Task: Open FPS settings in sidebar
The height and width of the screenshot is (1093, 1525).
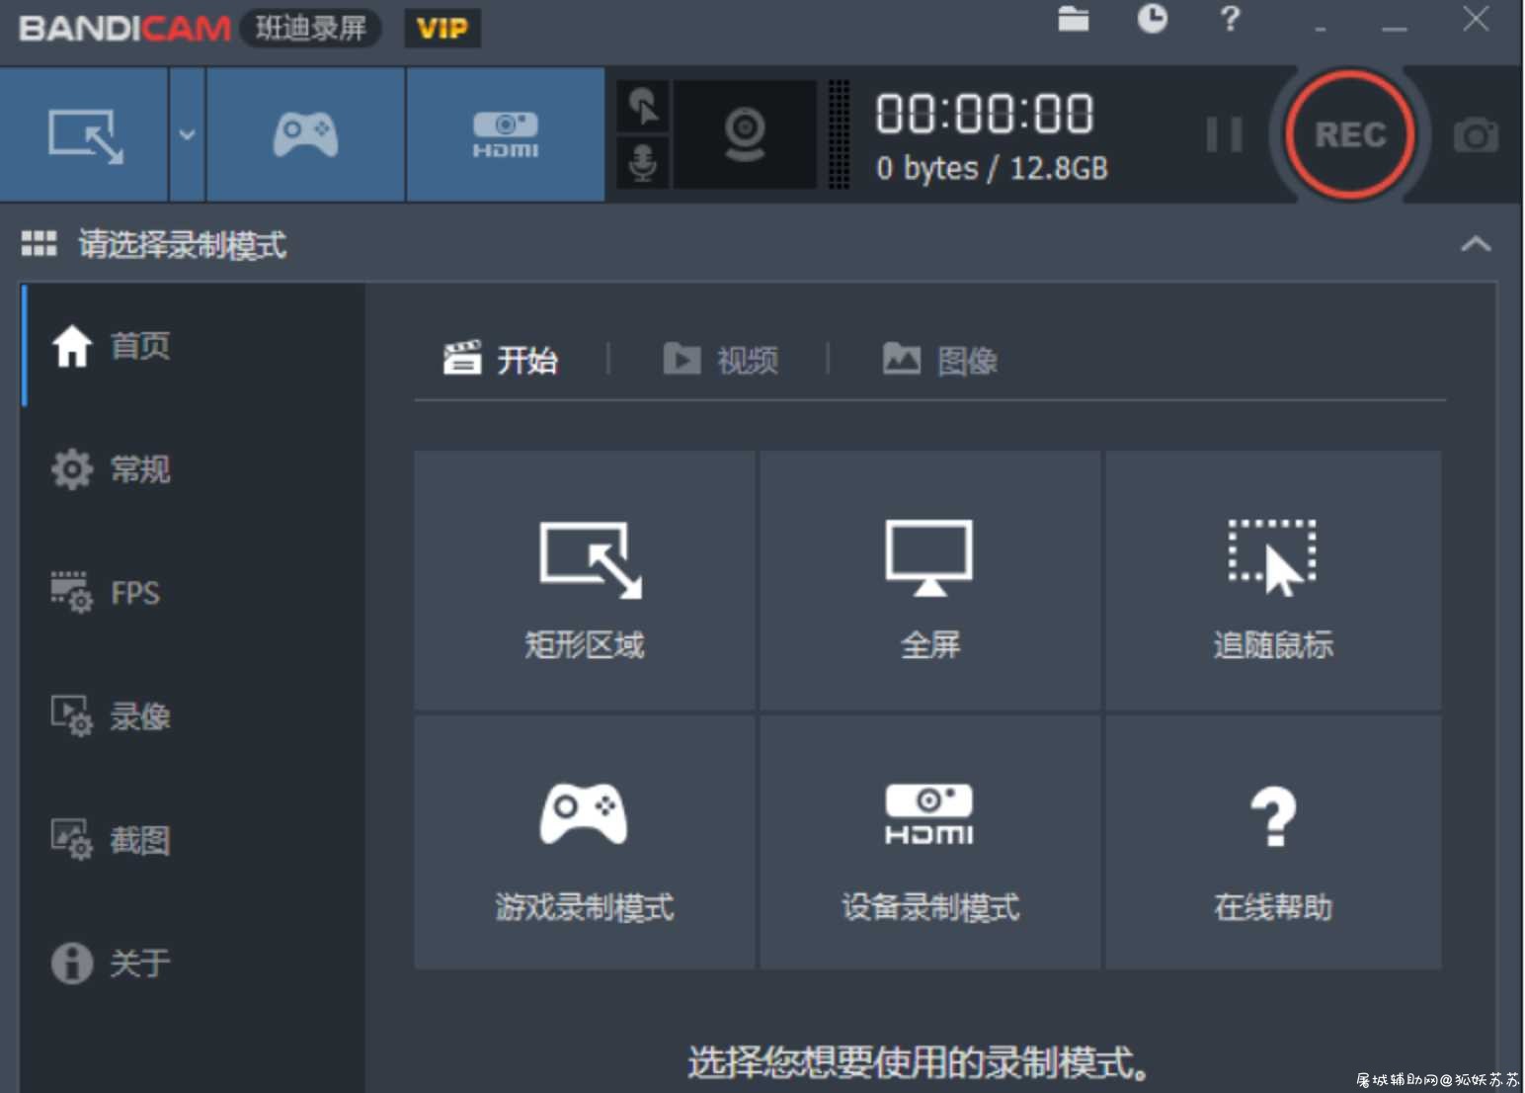Action: point(193,592)
